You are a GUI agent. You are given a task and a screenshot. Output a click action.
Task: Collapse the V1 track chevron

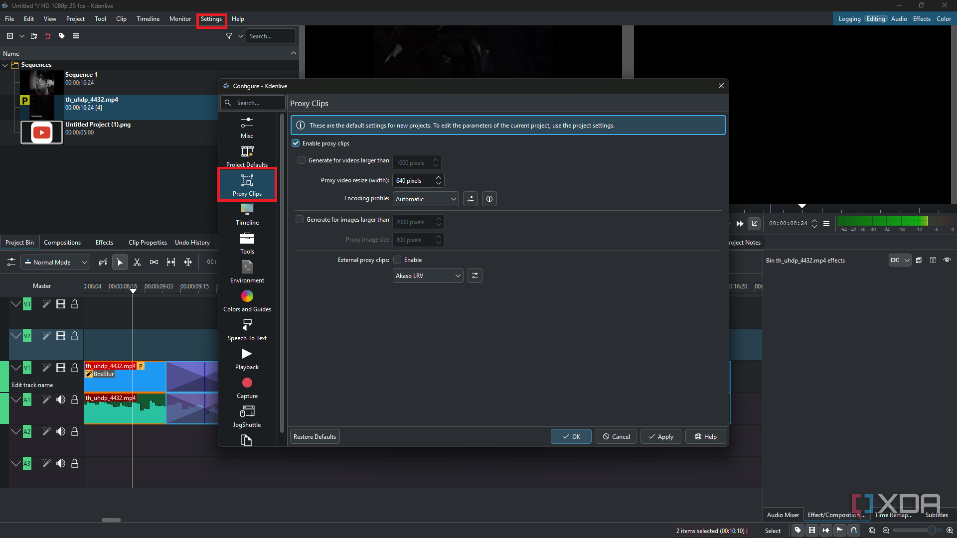[x=16, y=368]
